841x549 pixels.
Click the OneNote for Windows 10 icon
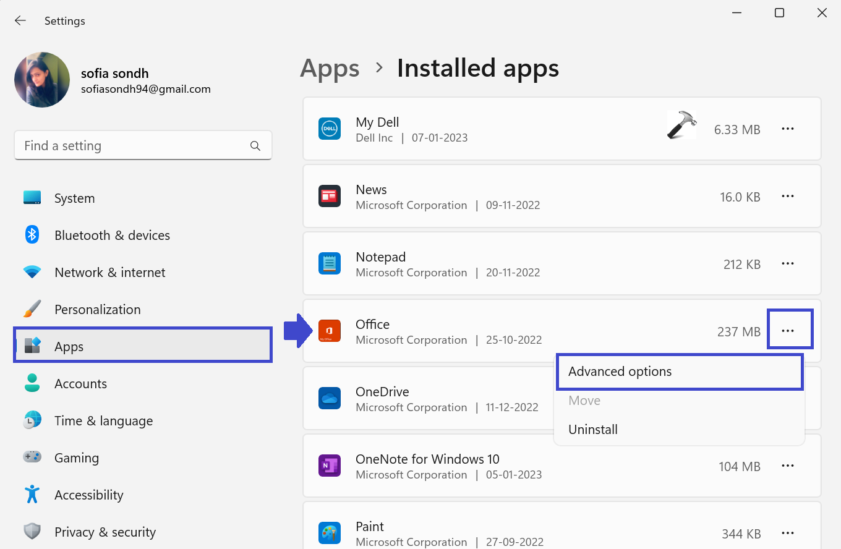point(330,466)
